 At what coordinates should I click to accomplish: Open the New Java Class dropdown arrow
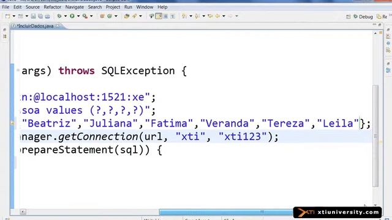point(116,16)
